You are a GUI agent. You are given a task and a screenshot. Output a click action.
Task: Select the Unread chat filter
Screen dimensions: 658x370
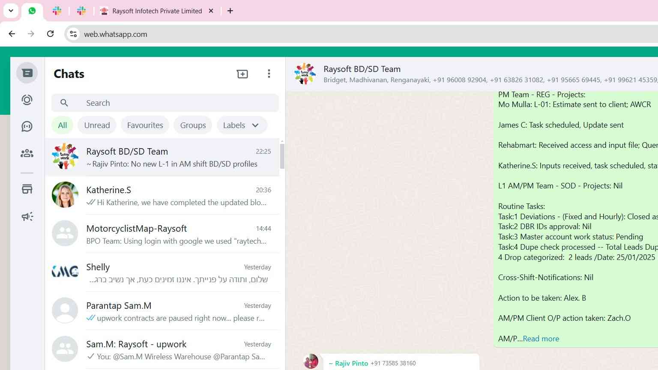[x=97, y=125]
